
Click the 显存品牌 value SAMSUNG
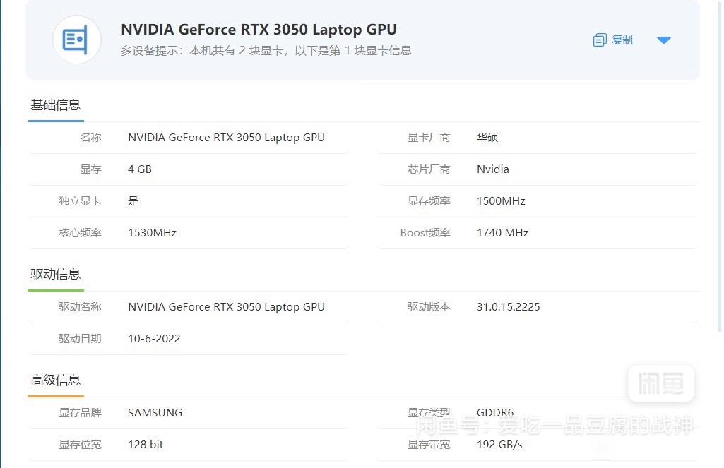pos(155,413)
